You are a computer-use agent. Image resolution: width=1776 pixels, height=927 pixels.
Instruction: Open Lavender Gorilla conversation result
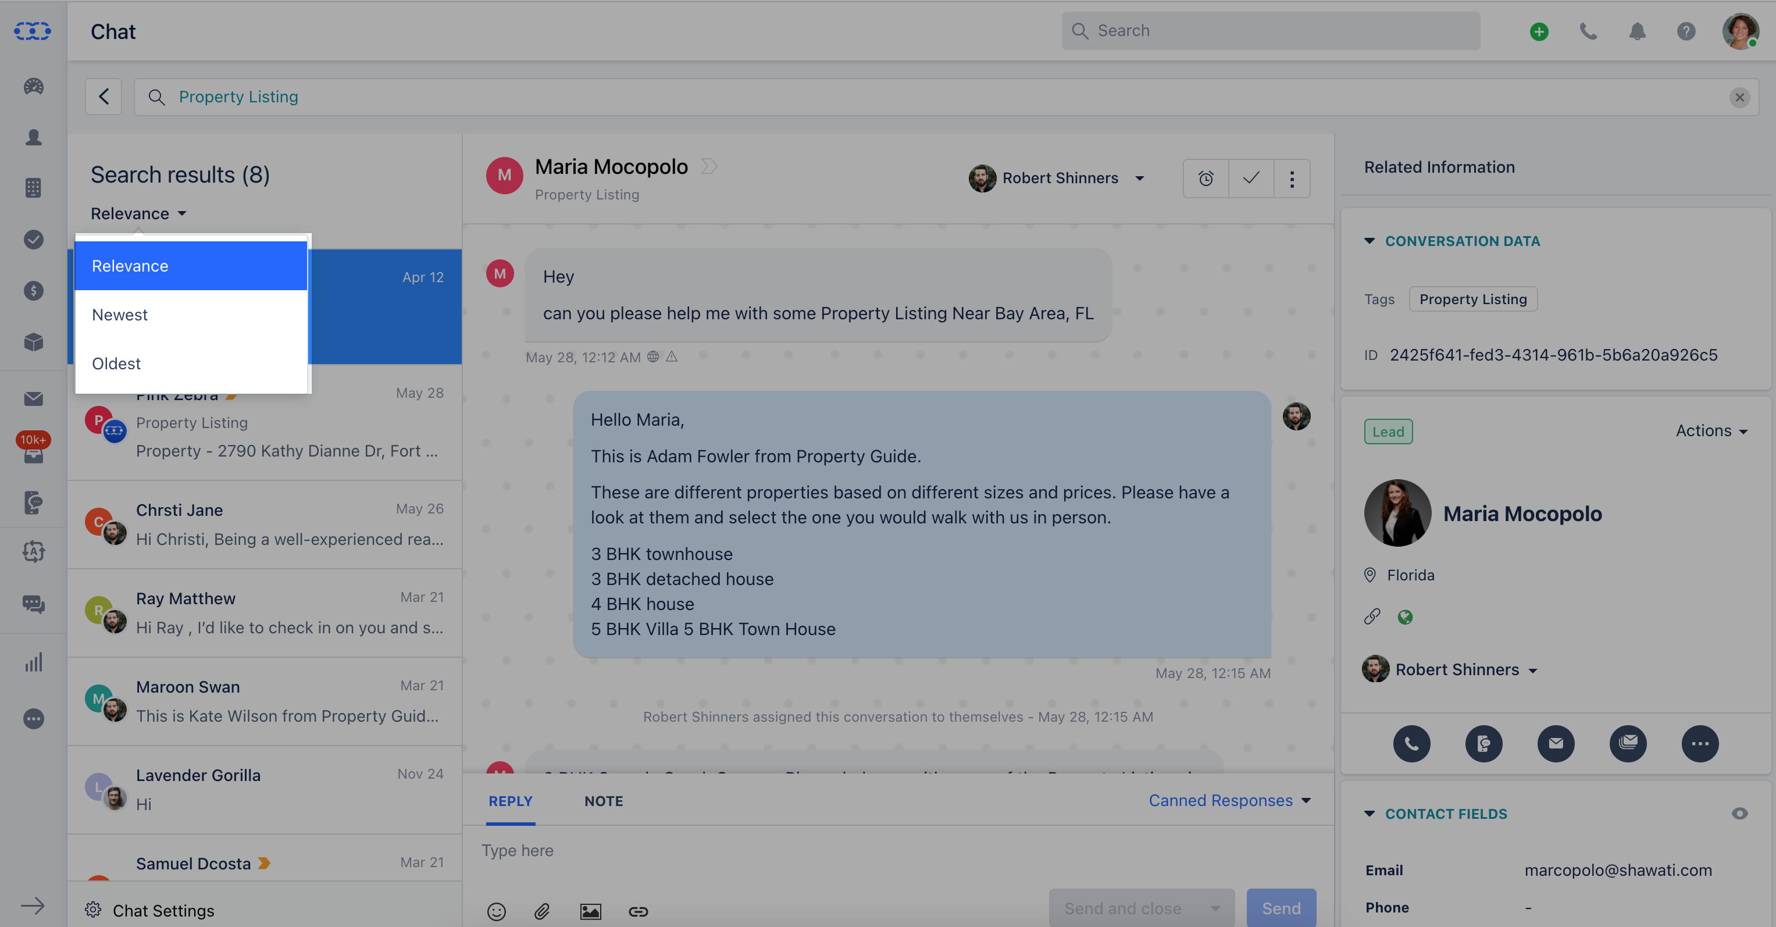click(x=265, y=789)
